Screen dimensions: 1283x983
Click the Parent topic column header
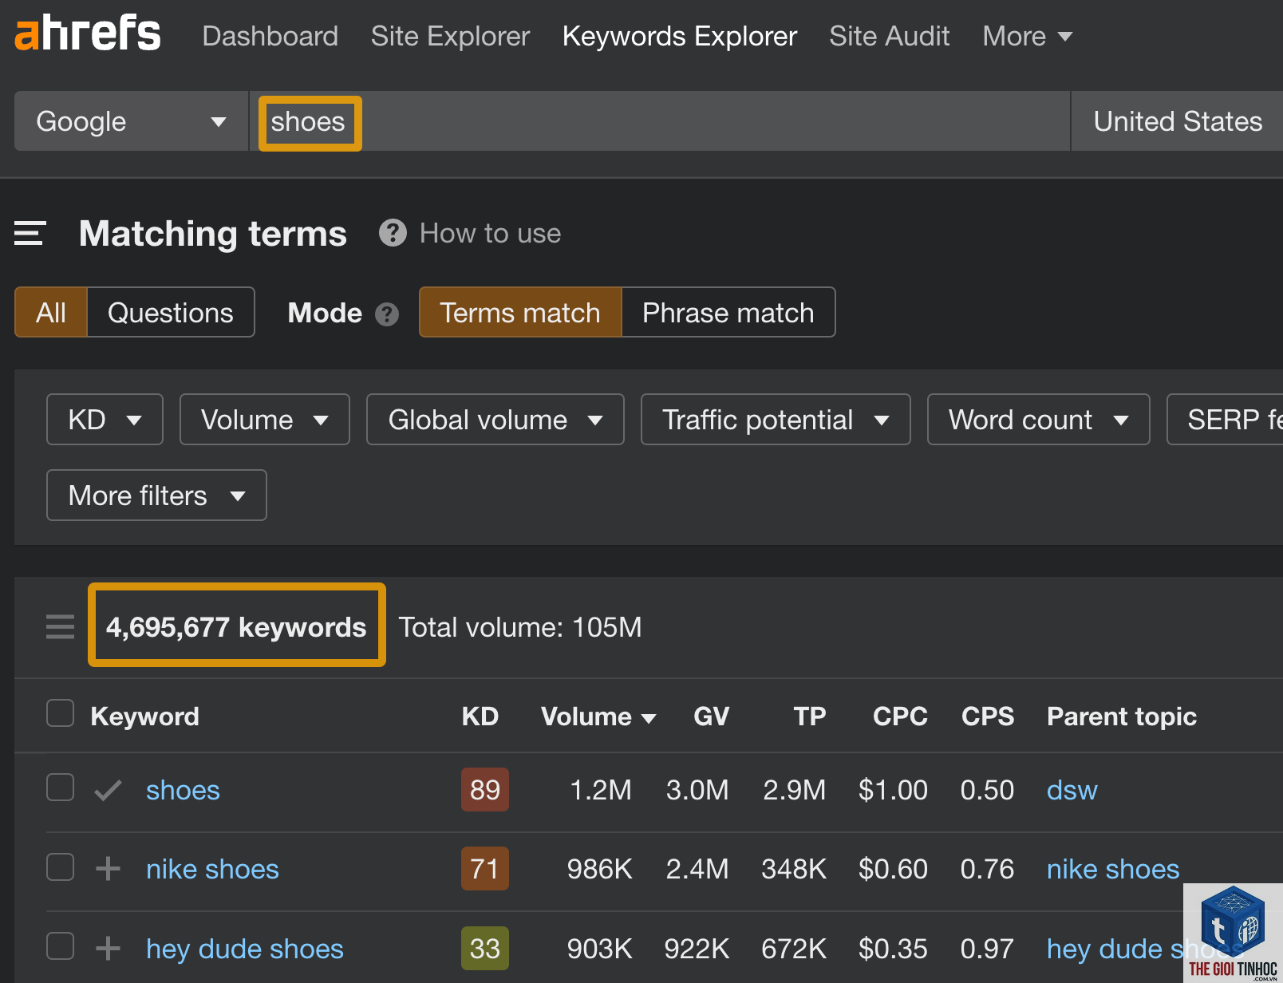pos(1122,717)
